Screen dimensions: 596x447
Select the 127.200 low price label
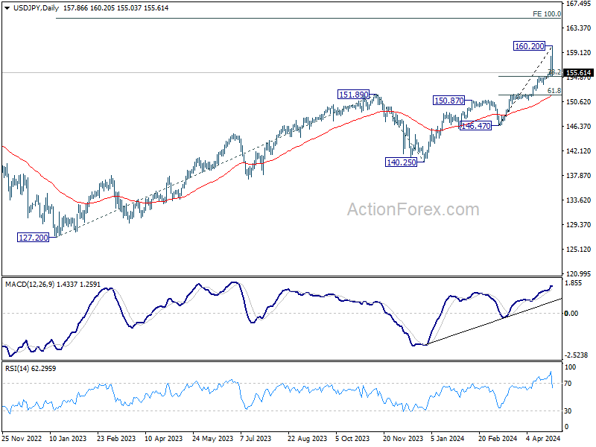(33, 238)
